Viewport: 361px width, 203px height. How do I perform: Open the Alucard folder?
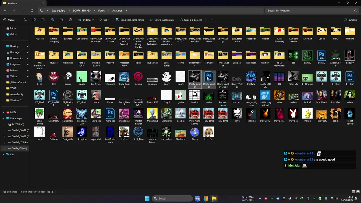(40, 34)
